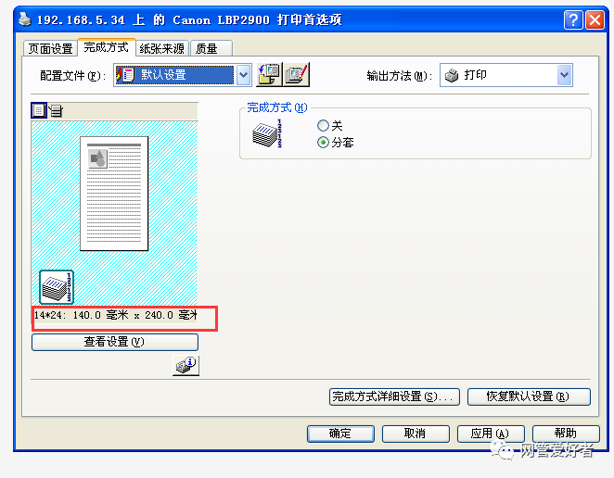
Task: Switch to the 页面设置 tab
Action: (50, 49)
